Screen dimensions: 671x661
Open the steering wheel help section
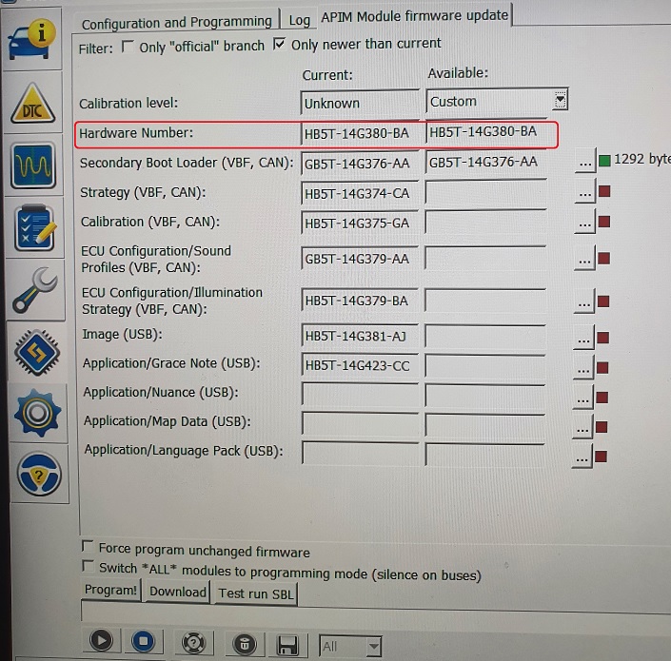click(35, 473)
